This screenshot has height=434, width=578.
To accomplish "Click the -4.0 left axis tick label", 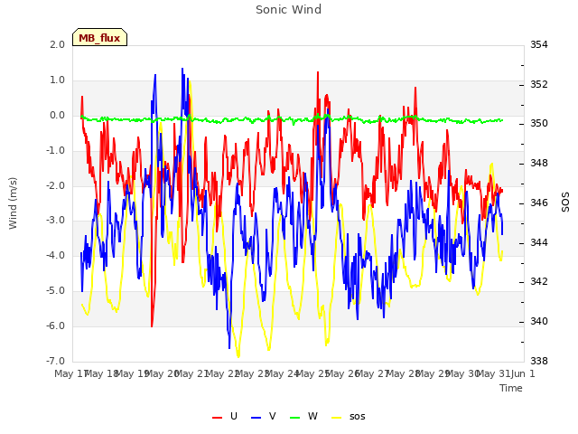I will 56,255.
